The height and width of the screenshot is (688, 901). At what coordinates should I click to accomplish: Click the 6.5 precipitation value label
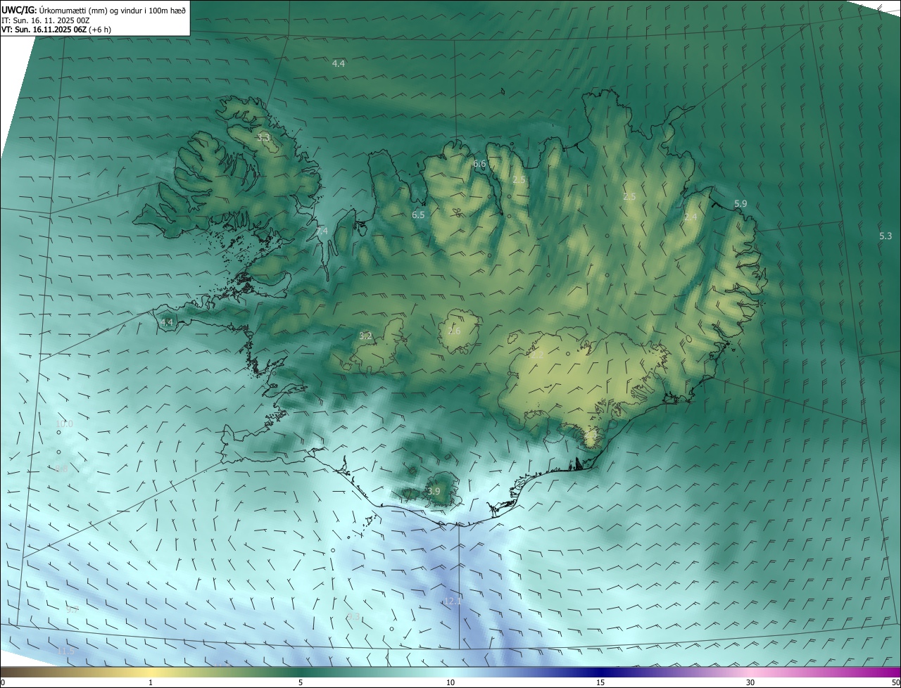(418, 215)
